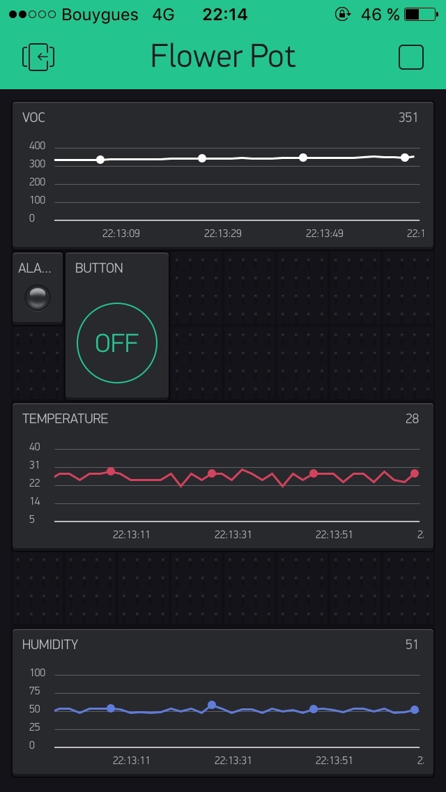Tap the last white VOC data point

[x=405, y=158]
